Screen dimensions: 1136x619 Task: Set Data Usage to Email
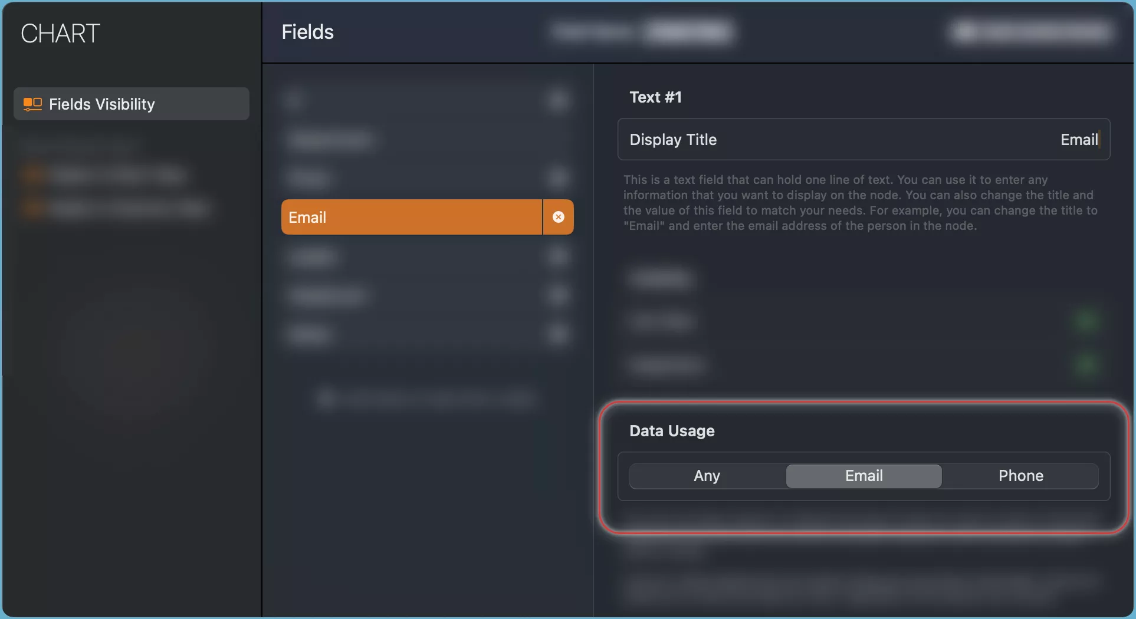point(864,476)
